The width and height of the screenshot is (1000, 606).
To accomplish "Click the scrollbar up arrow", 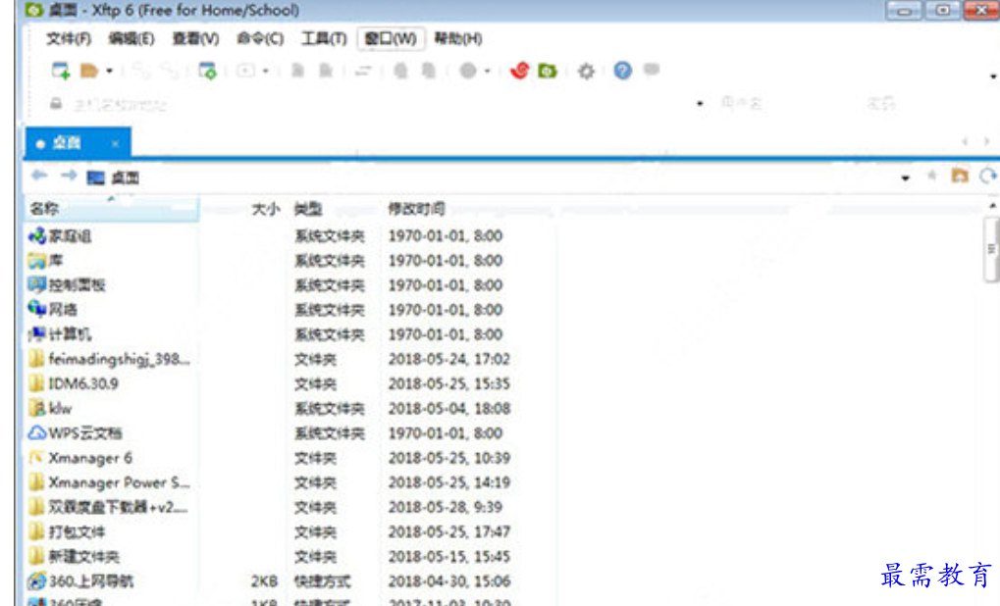I will [992, 206].
